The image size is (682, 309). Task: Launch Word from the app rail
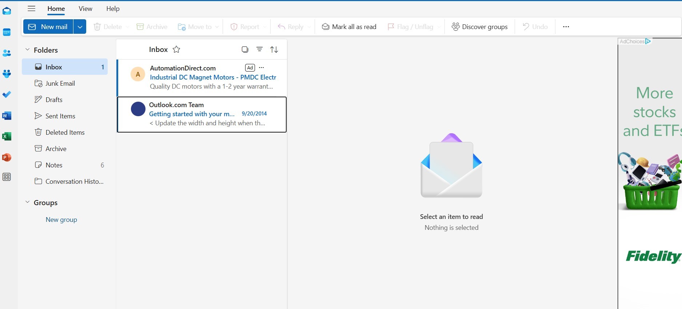(7, 116)
